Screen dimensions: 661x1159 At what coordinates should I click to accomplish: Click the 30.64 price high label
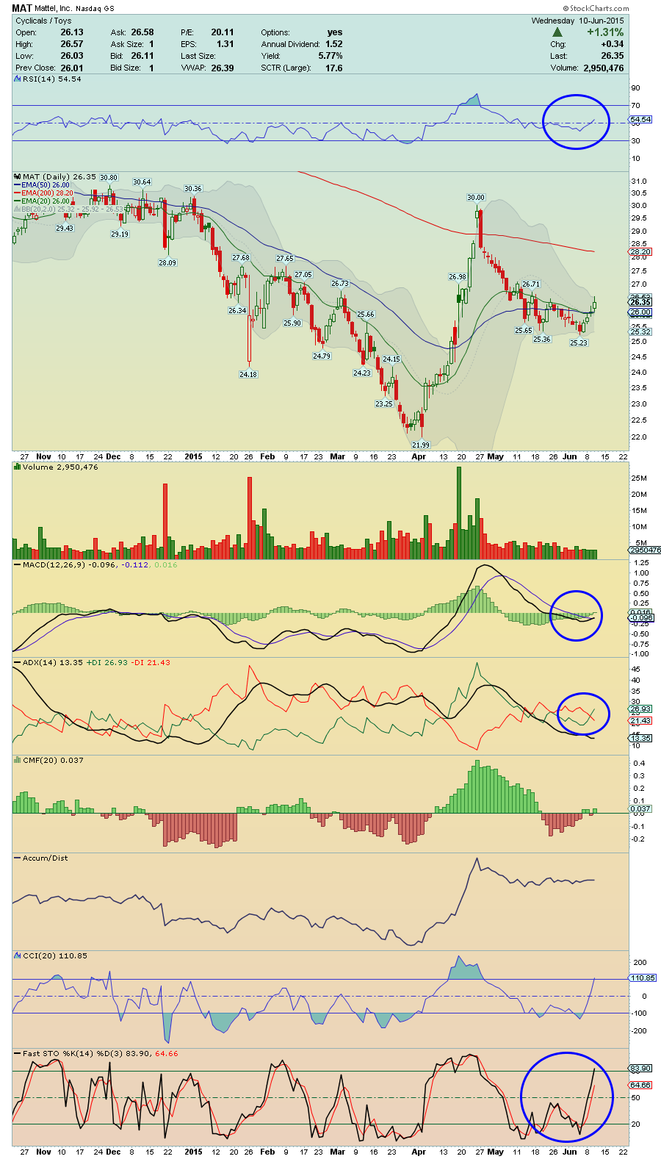pos(142,182)
